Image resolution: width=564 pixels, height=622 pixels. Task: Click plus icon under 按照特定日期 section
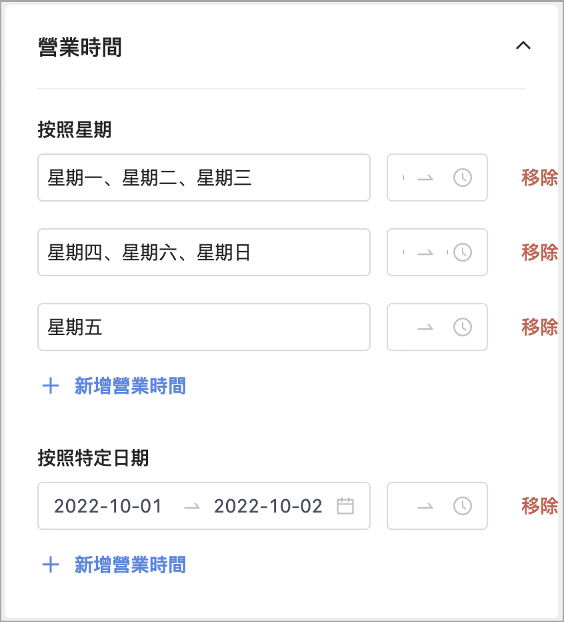51,565
